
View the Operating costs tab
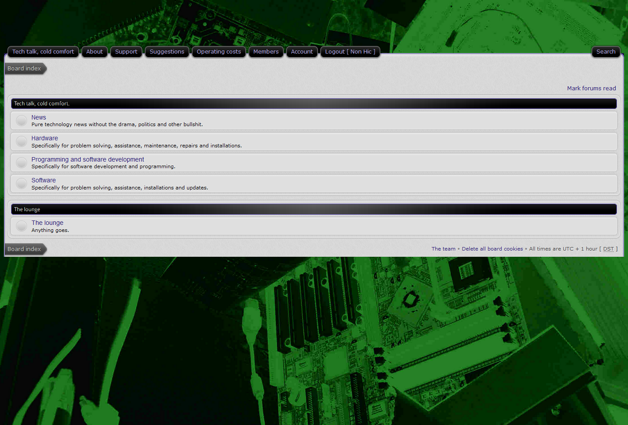pyautogui.click(x=219, y=52)
